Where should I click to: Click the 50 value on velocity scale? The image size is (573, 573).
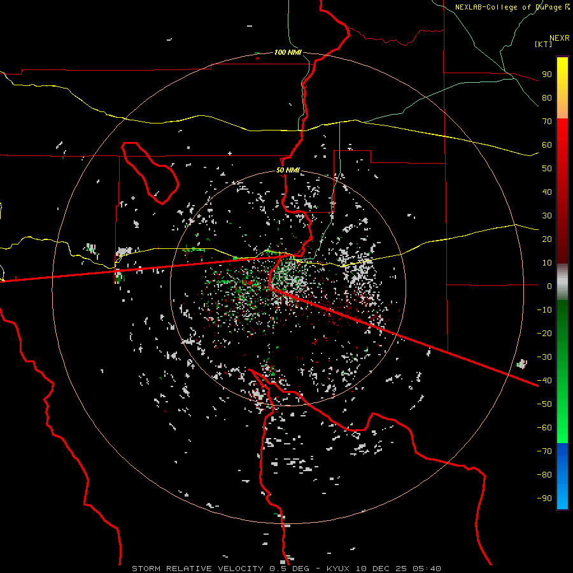click(x=547, y=169)
